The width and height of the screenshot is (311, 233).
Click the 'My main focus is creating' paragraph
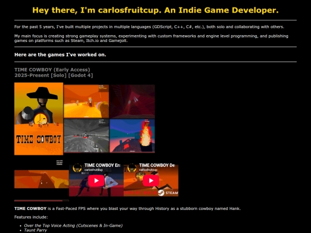coord(151,38)
